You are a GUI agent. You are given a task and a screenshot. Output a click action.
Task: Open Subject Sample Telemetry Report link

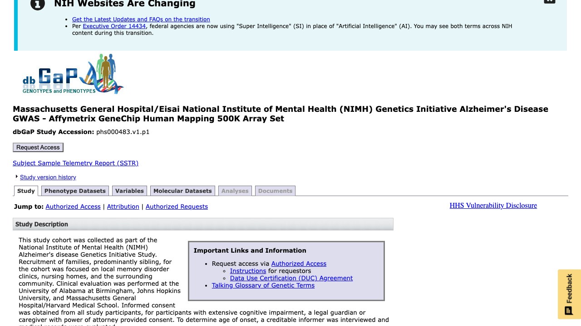tap(75, 163)
